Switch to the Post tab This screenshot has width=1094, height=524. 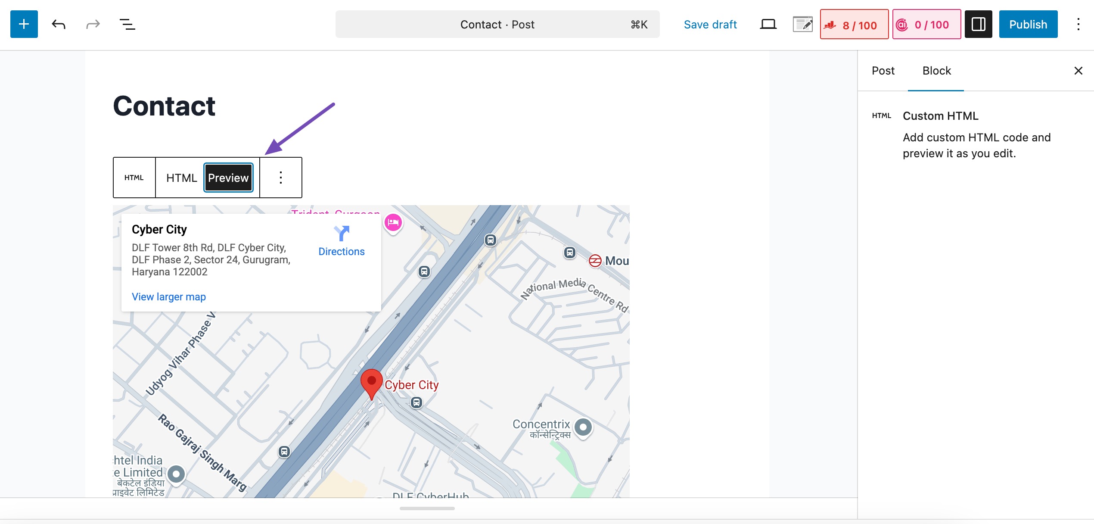[883, 71]
